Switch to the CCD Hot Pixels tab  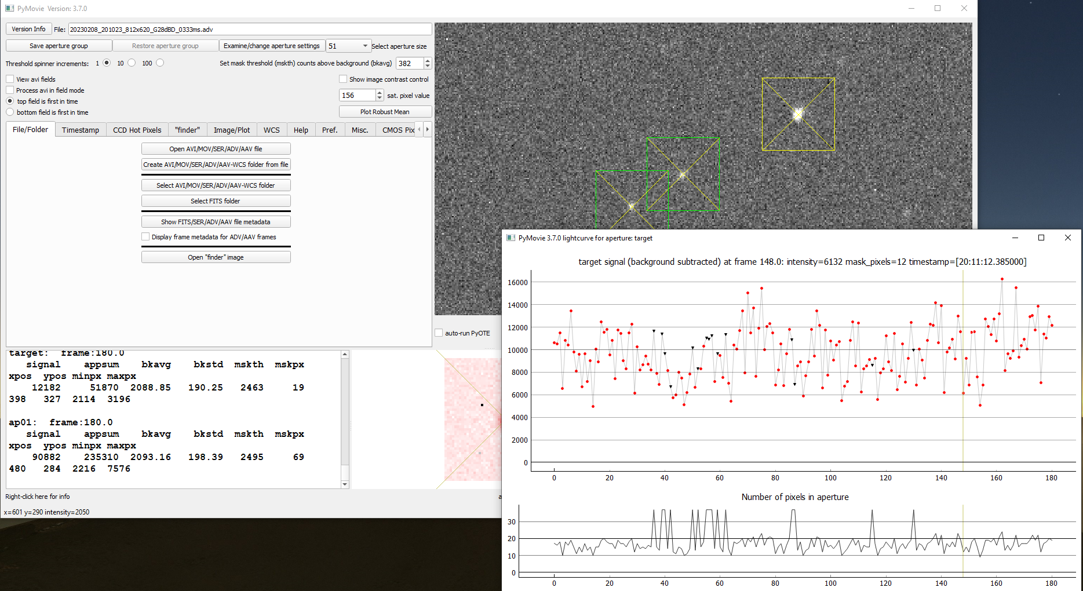[x=137, y=130]
